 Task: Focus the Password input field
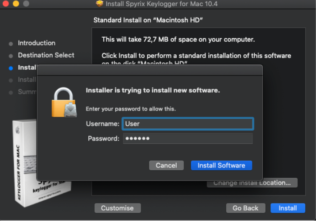click(x=188, y=138)
